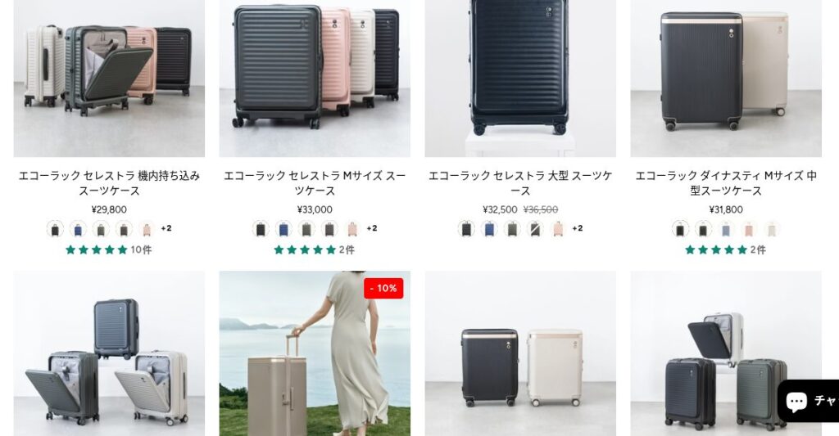Open エコーラック セレストラ 機内持ち込み product title
The image size is (839, 436).
pos(109,182)
